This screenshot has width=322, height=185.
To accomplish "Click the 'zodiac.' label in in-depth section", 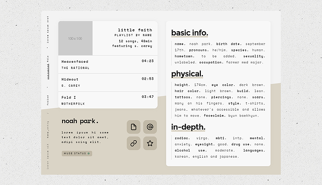I will (182, 138).
